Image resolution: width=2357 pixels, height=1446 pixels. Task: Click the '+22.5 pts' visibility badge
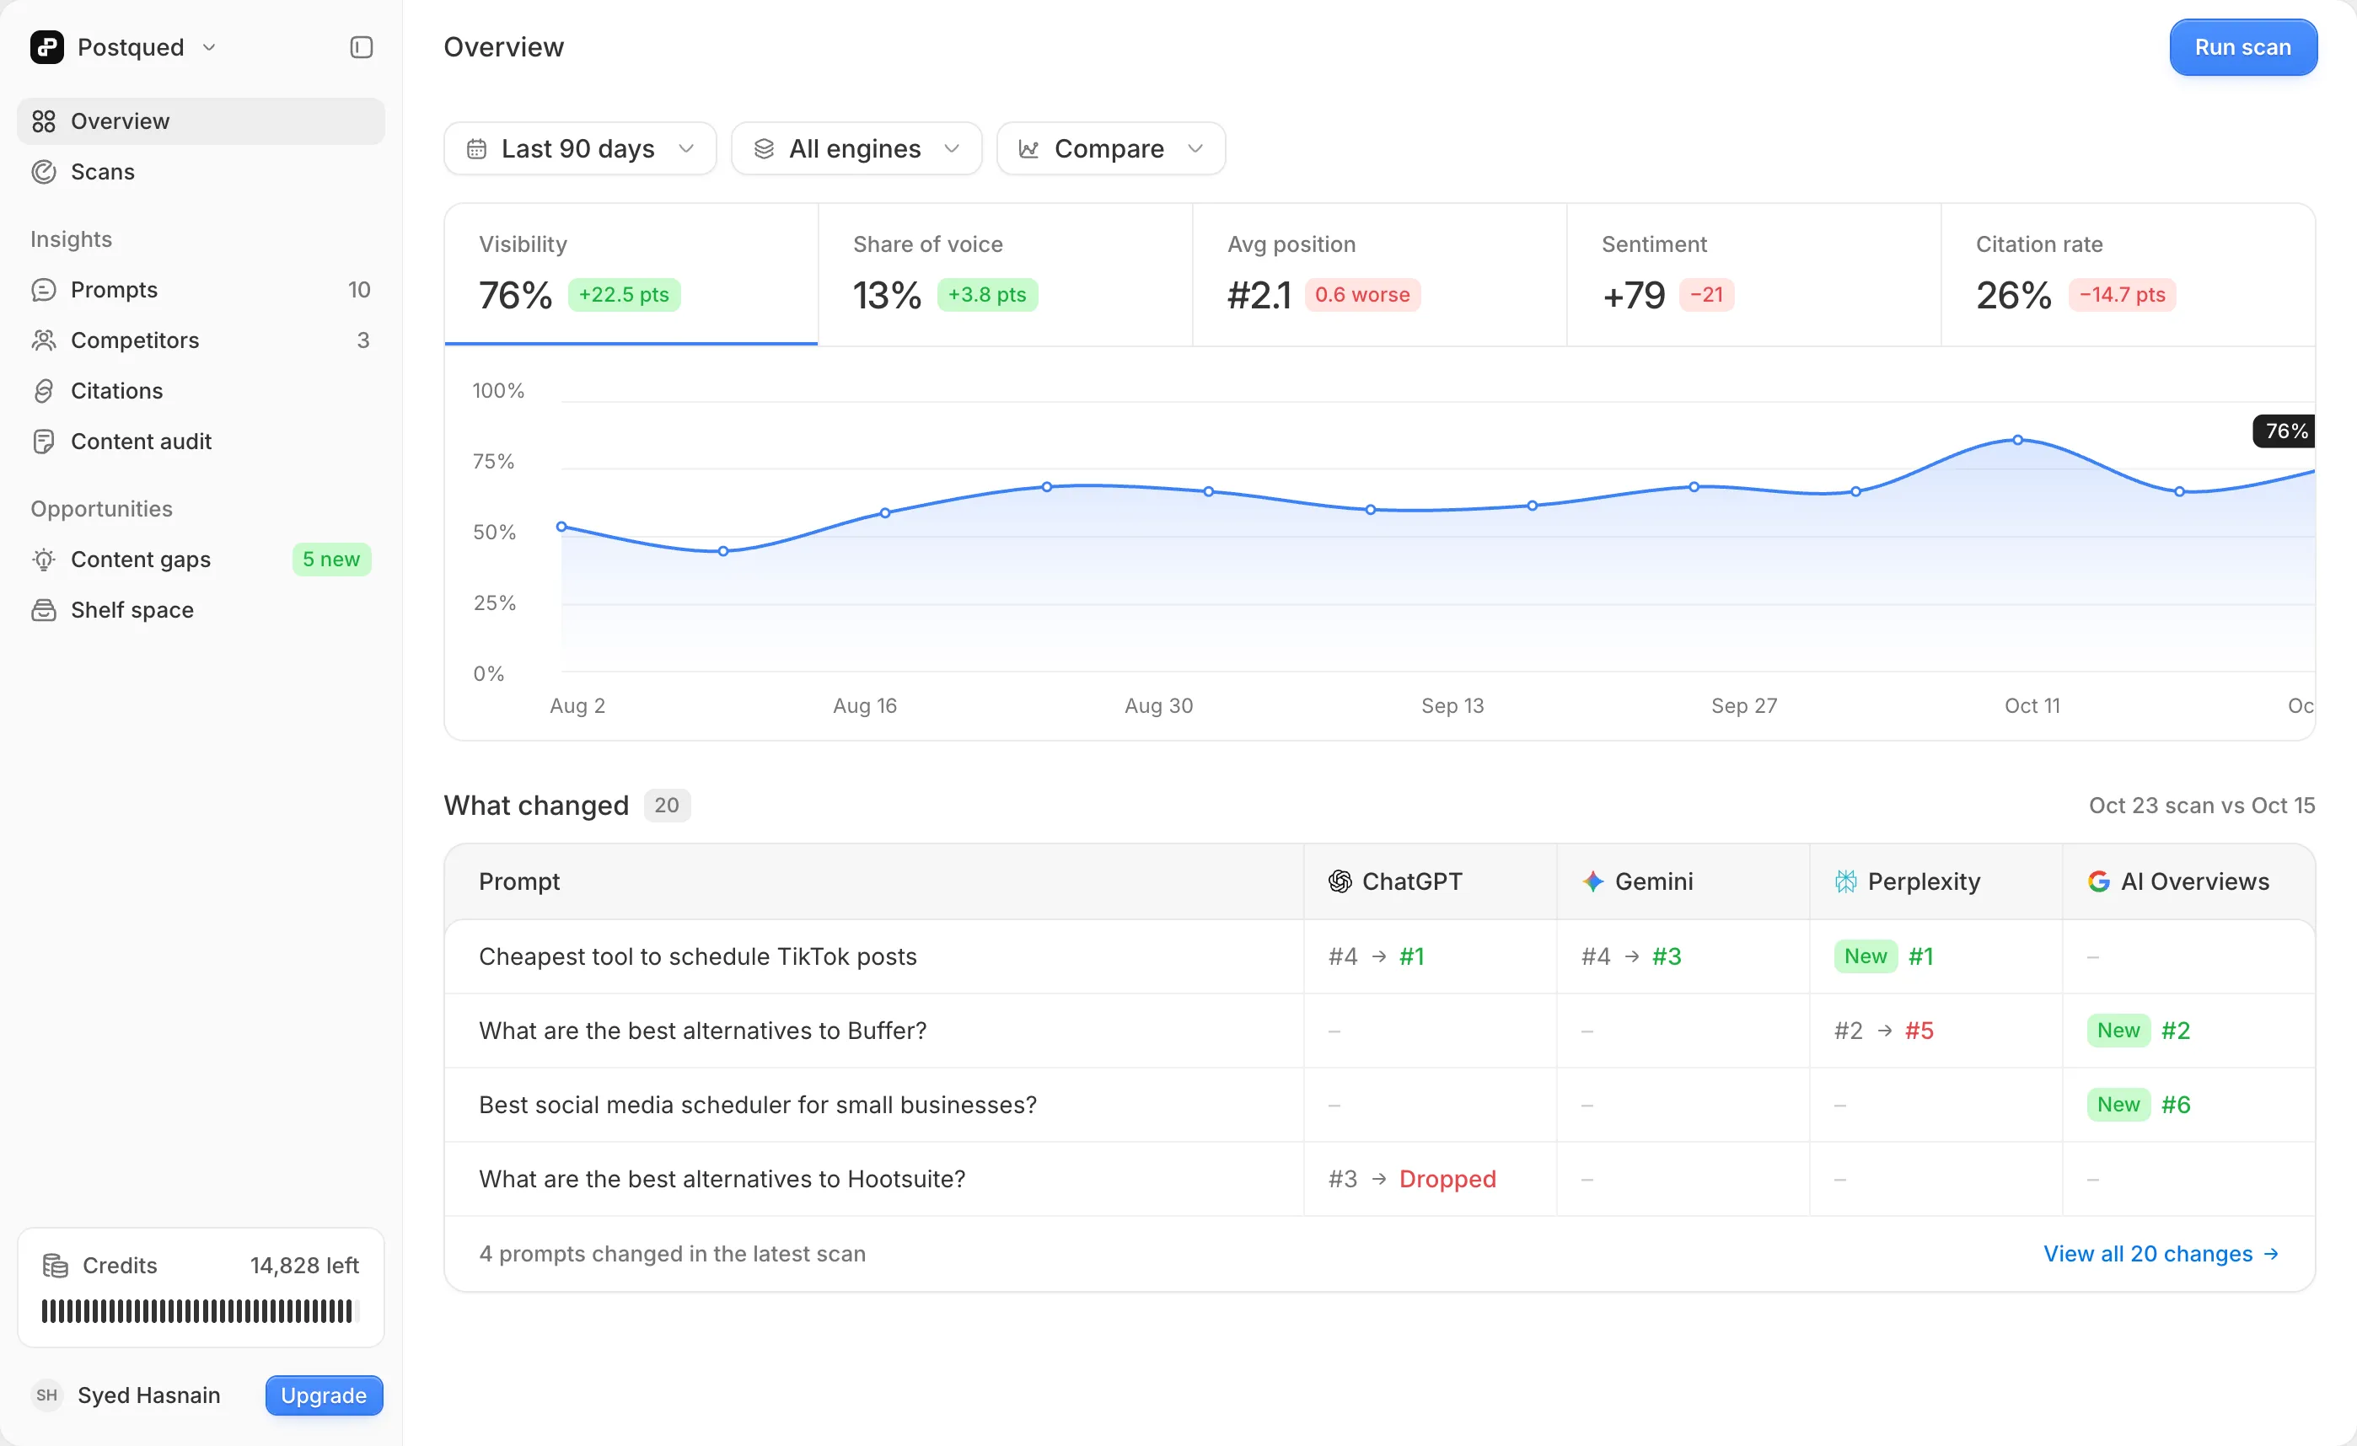click(x=624, y=295)
